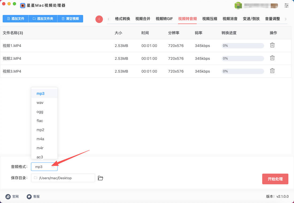The image size is (294, 203).
Task: Select wav from the format list
Action: [40, 103]
